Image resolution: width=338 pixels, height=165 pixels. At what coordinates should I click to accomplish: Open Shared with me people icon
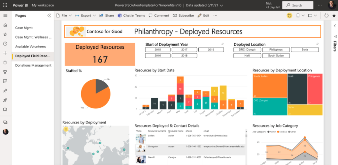point(5,91)
